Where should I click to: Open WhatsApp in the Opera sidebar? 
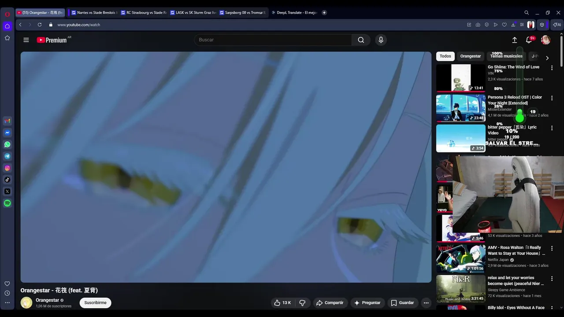(7, 144)
